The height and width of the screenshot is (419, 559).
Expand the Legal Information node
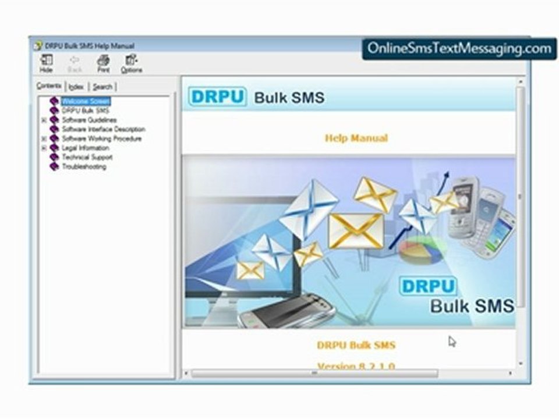pos(44,148)
